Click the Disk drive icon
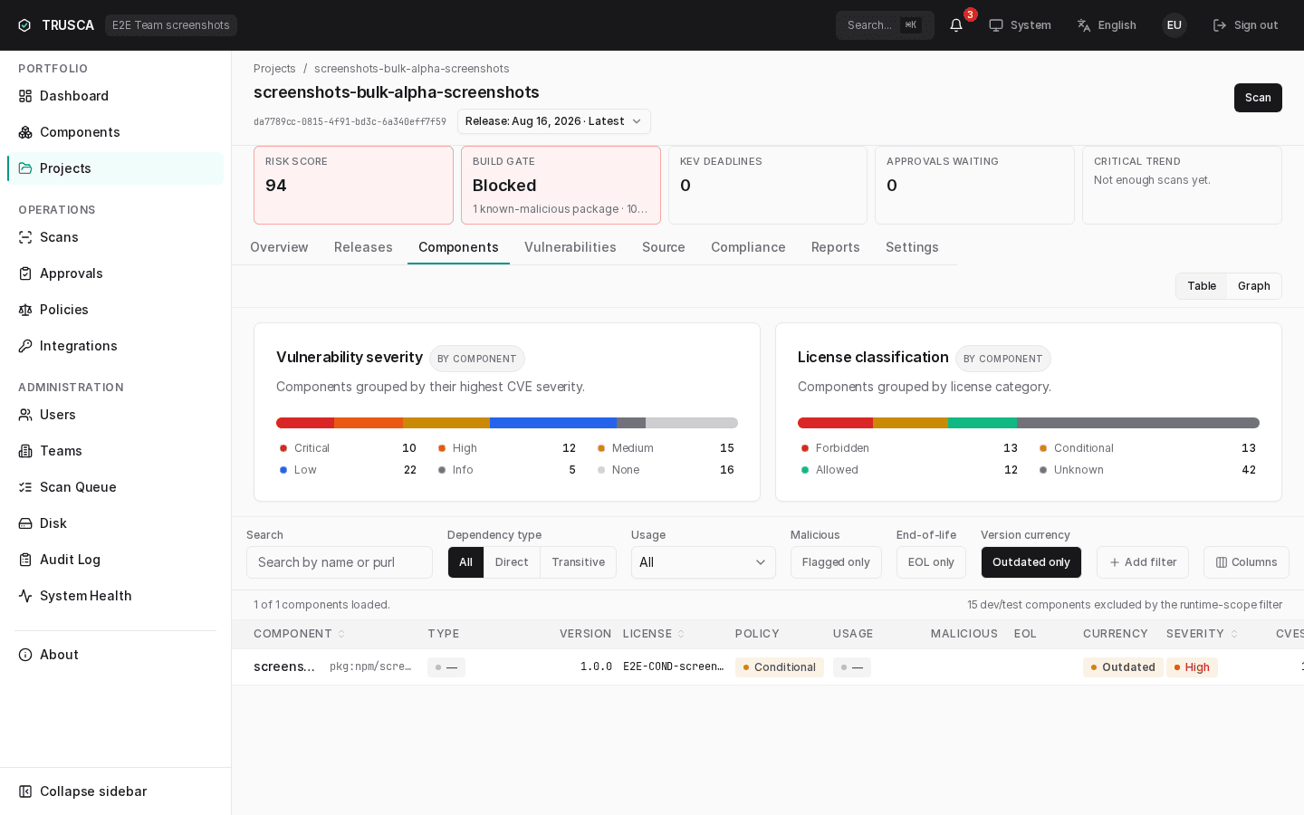 25,523
